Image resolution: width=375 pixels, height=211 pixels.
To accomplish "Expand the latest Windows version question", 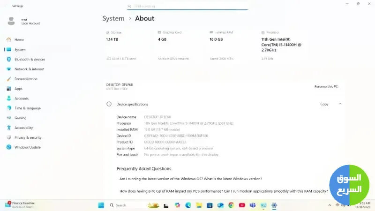I will [x=190, y=179].
